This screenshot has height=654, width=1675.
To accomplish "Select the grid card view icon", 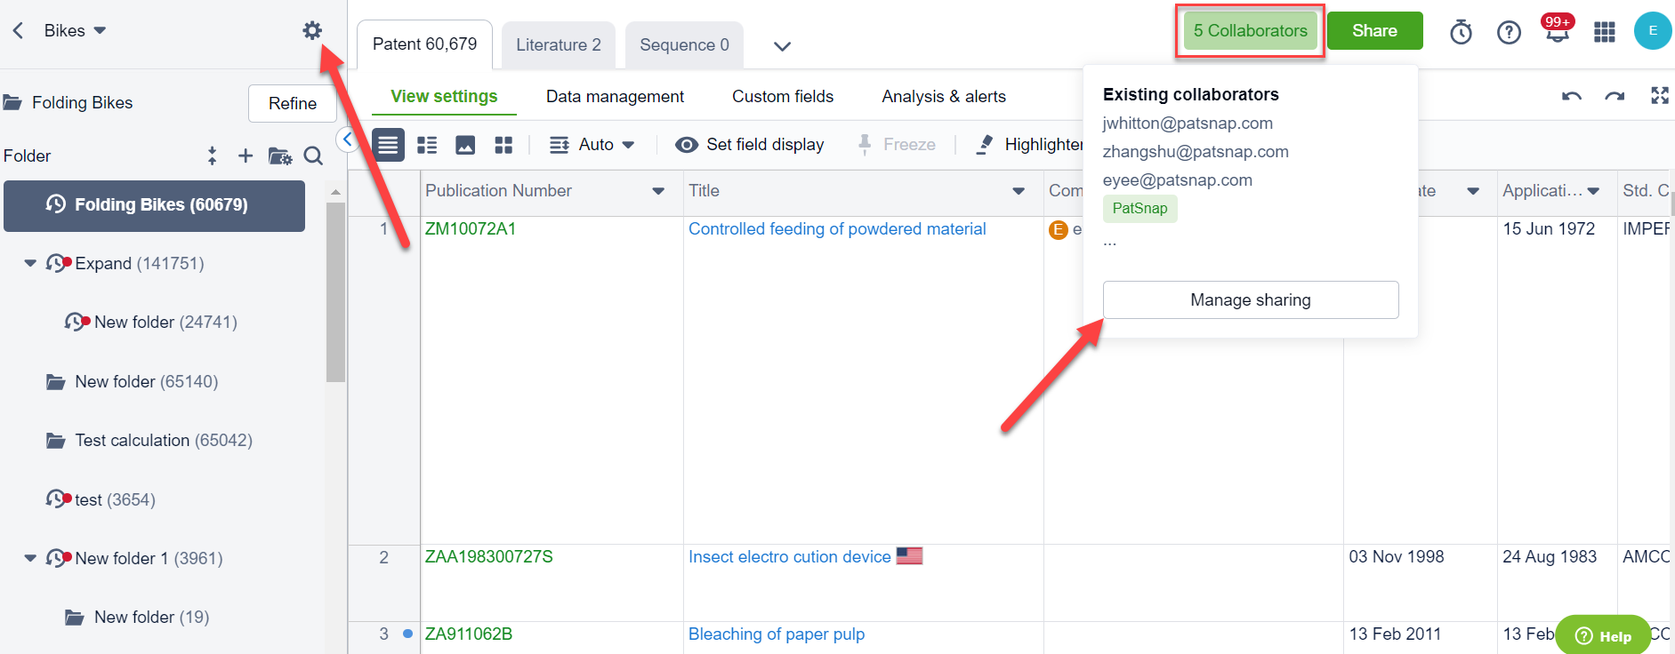I will (503, 145).
